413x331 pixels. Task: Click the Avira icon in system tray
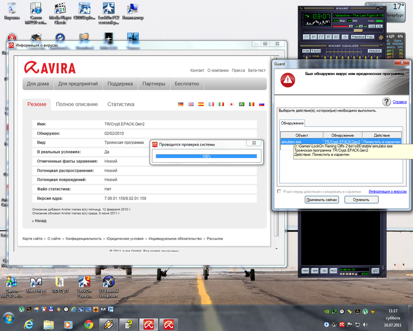tap(342, 324)
